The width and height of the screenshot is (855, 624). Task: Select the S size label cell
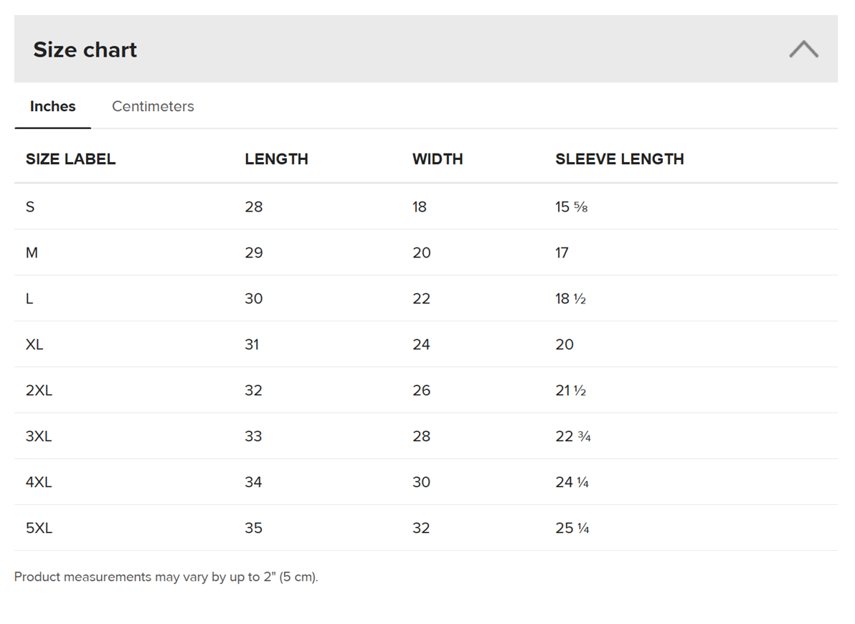pyautogui.click(x=30, y=207)
